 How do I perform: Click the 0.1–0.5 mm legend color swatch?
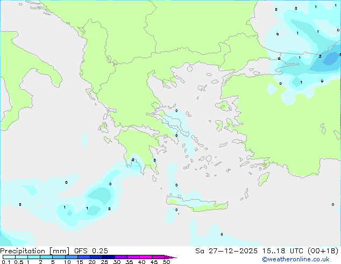[x=9, y=257]
